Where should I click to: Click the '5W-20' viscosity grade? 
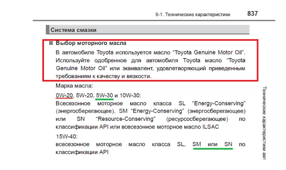click(x=84, y=95)
